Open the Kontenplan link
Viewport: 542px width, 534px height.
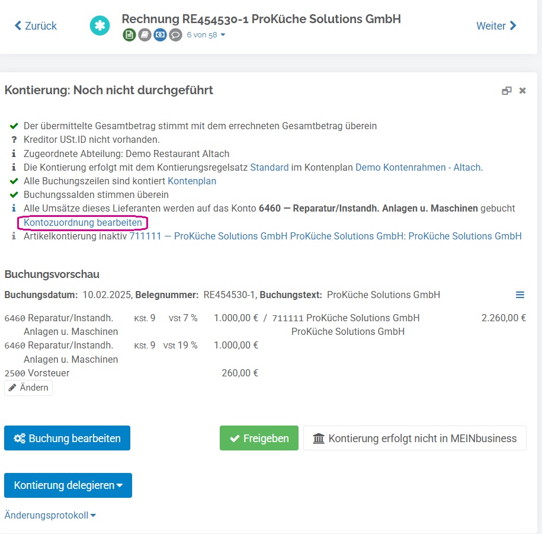coord(192,181)
